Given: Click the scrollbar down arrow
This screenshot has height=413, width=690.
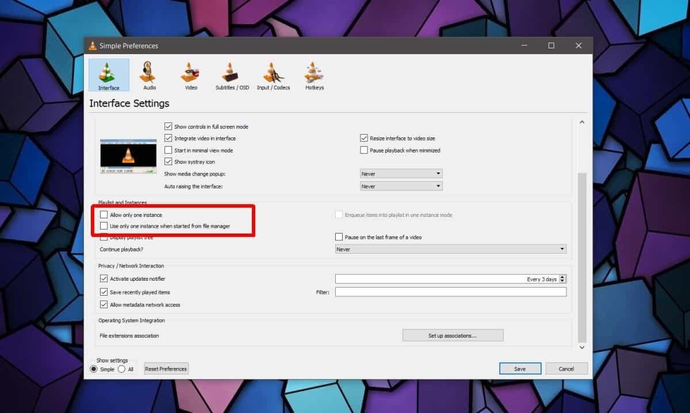Looking at the screenshot, I should (582, 347).
